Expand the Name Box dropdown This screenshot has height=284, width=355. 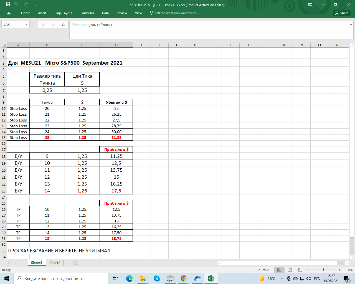pos(27,25)
